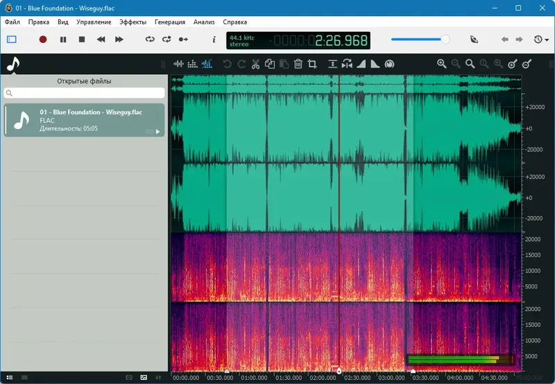Click the undo arrow icon
The height and width of the screenshot is (384, 555).
227,64
